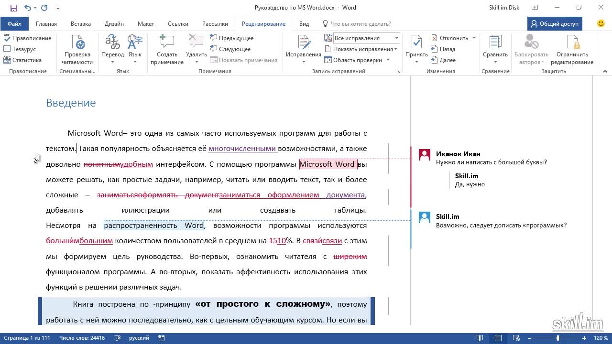Switch to the Вставка tab
612x344 pixels.
[81, 24]
